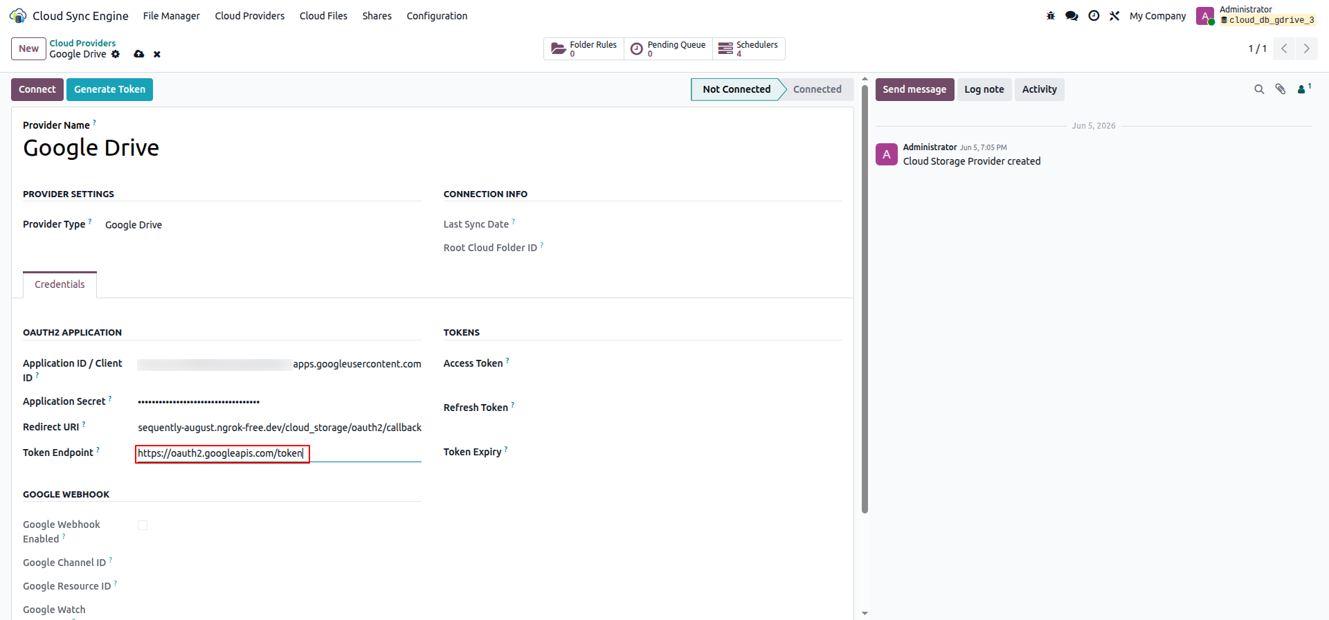
Task: Toggle the Google Webhook Enabled checkbox
Action: tap(143, 525)
